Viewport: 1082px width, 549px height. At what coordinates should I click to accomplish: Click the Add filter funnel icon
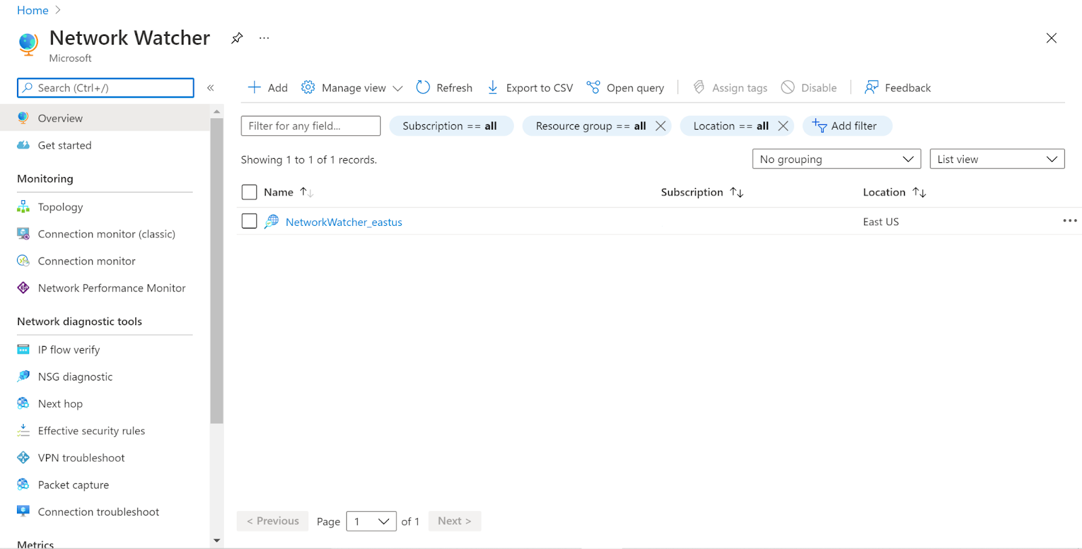[820, 126]
